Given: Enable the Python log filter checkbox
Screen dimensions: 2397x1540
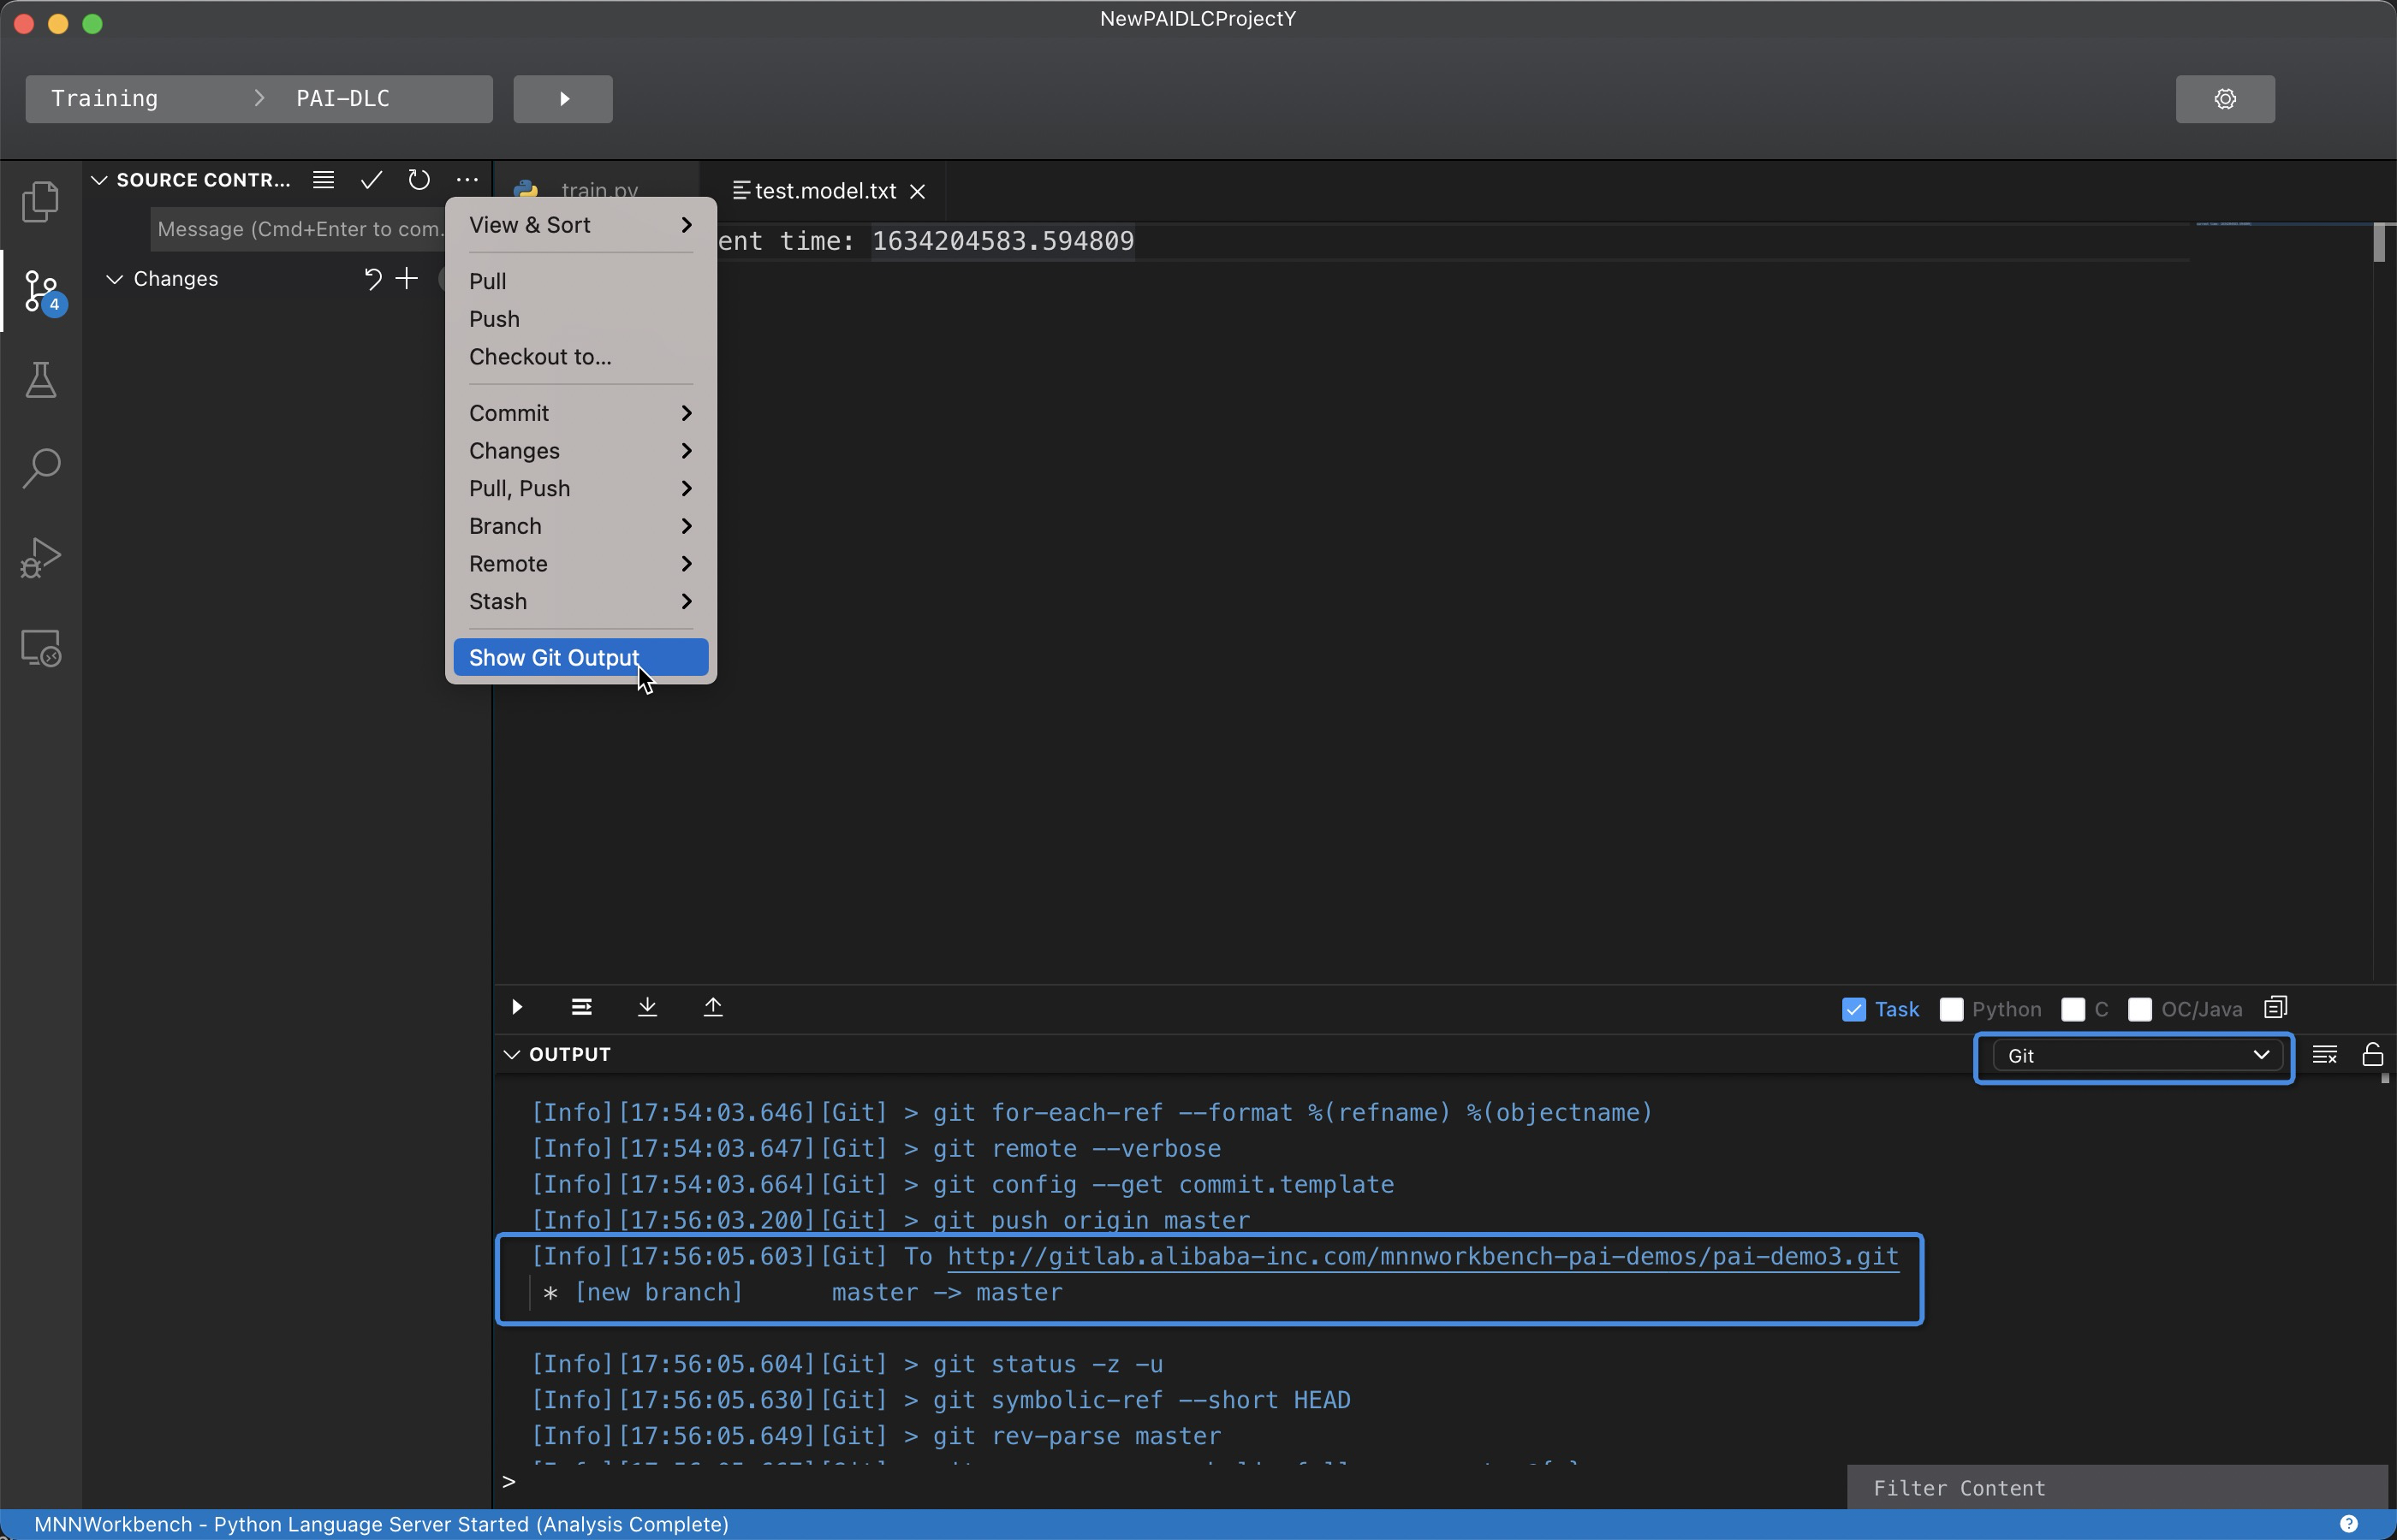Looking at the screenshot, I should (x=1951, y=1009).
